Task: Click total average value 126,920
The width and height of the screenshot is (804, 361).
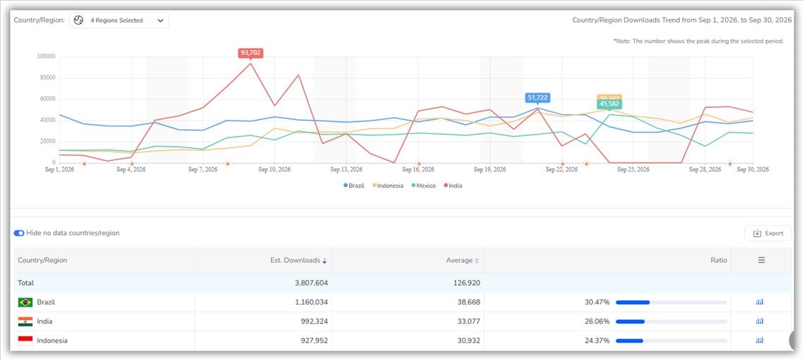Action: click(x=467, y=283)
